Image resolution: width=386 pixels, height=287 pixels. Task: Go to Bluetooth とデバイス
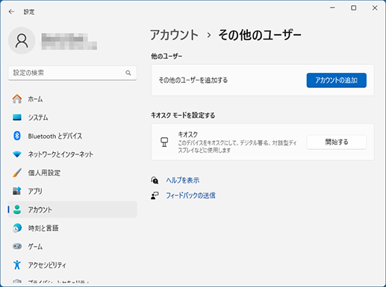coord(72,136)
